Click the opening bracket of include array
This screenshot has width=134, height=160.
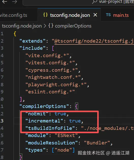(53, 48)
